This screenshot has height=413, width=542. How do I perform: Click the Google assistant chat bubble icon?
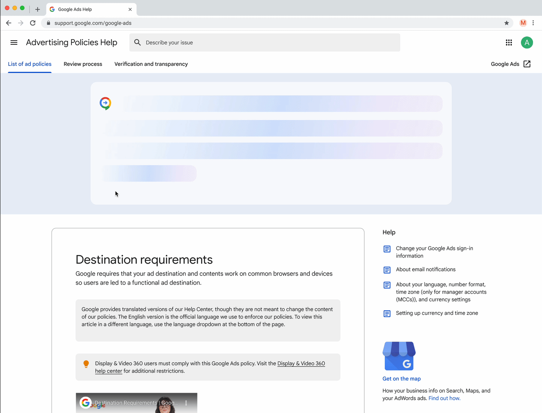point(105,103)
